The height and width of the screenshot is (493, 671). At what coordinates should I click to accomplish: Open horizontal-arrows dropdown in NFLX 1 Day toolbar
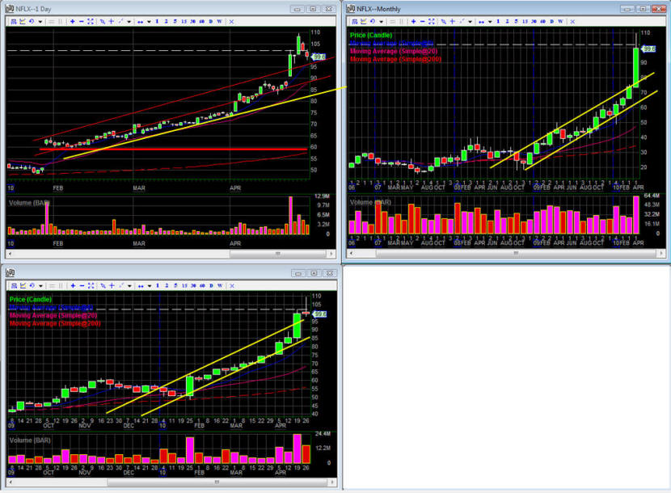pyautogui.click(x=149, y=21)
